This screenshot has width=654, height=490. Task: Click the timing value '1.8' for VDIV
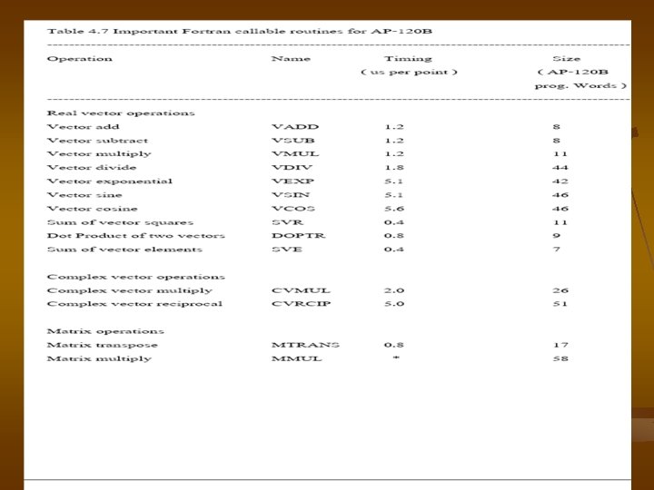point(393,168)
